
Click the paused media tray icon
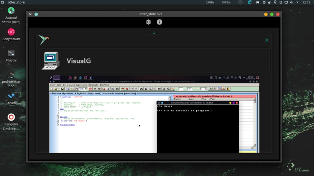point(264,2)
